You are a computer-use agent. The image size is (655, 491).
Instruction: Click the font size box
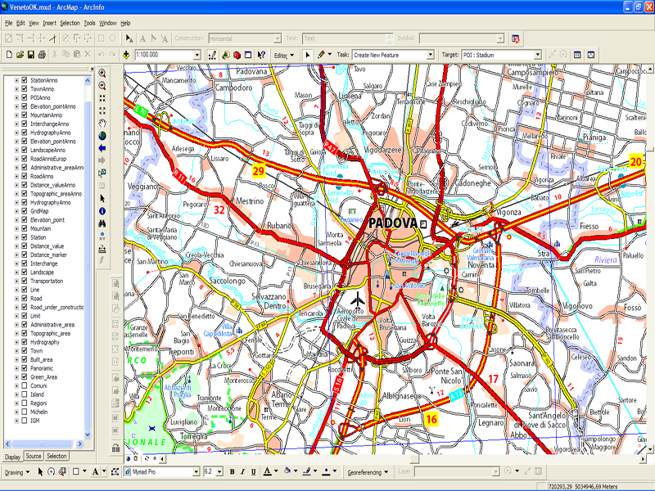[x=210, y=472]
